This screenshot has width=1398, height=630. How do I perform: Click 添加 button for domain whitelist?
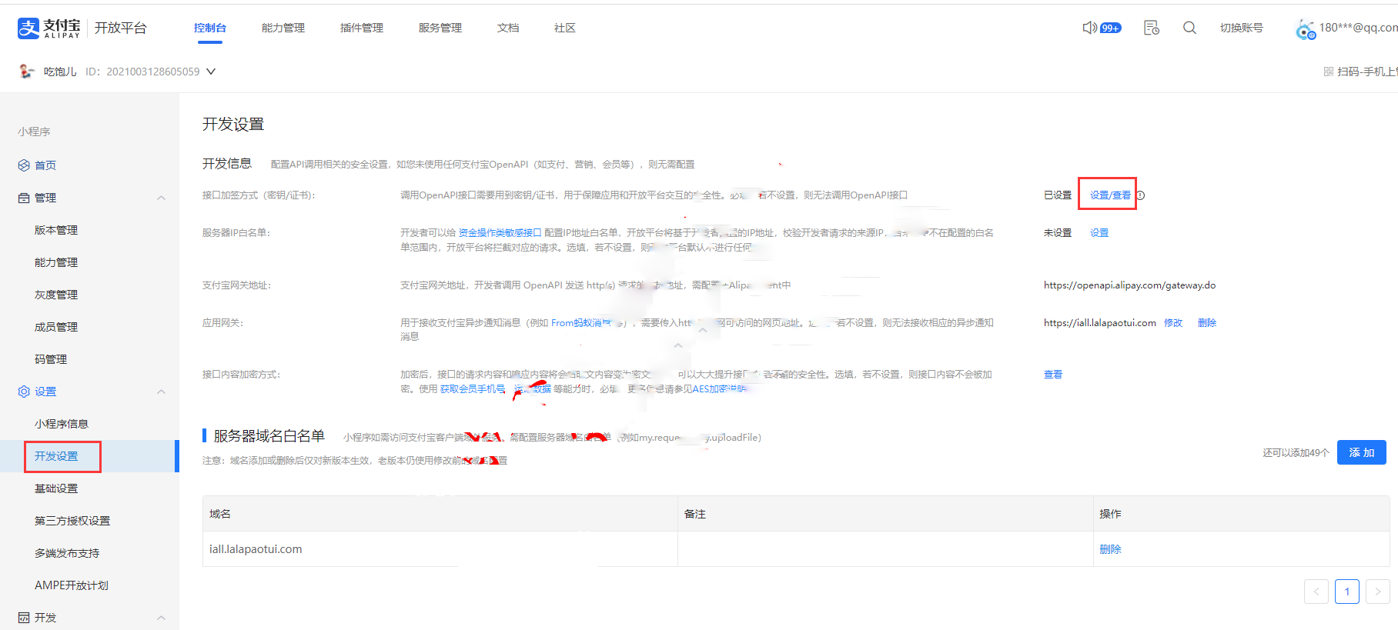[1361, 452]
